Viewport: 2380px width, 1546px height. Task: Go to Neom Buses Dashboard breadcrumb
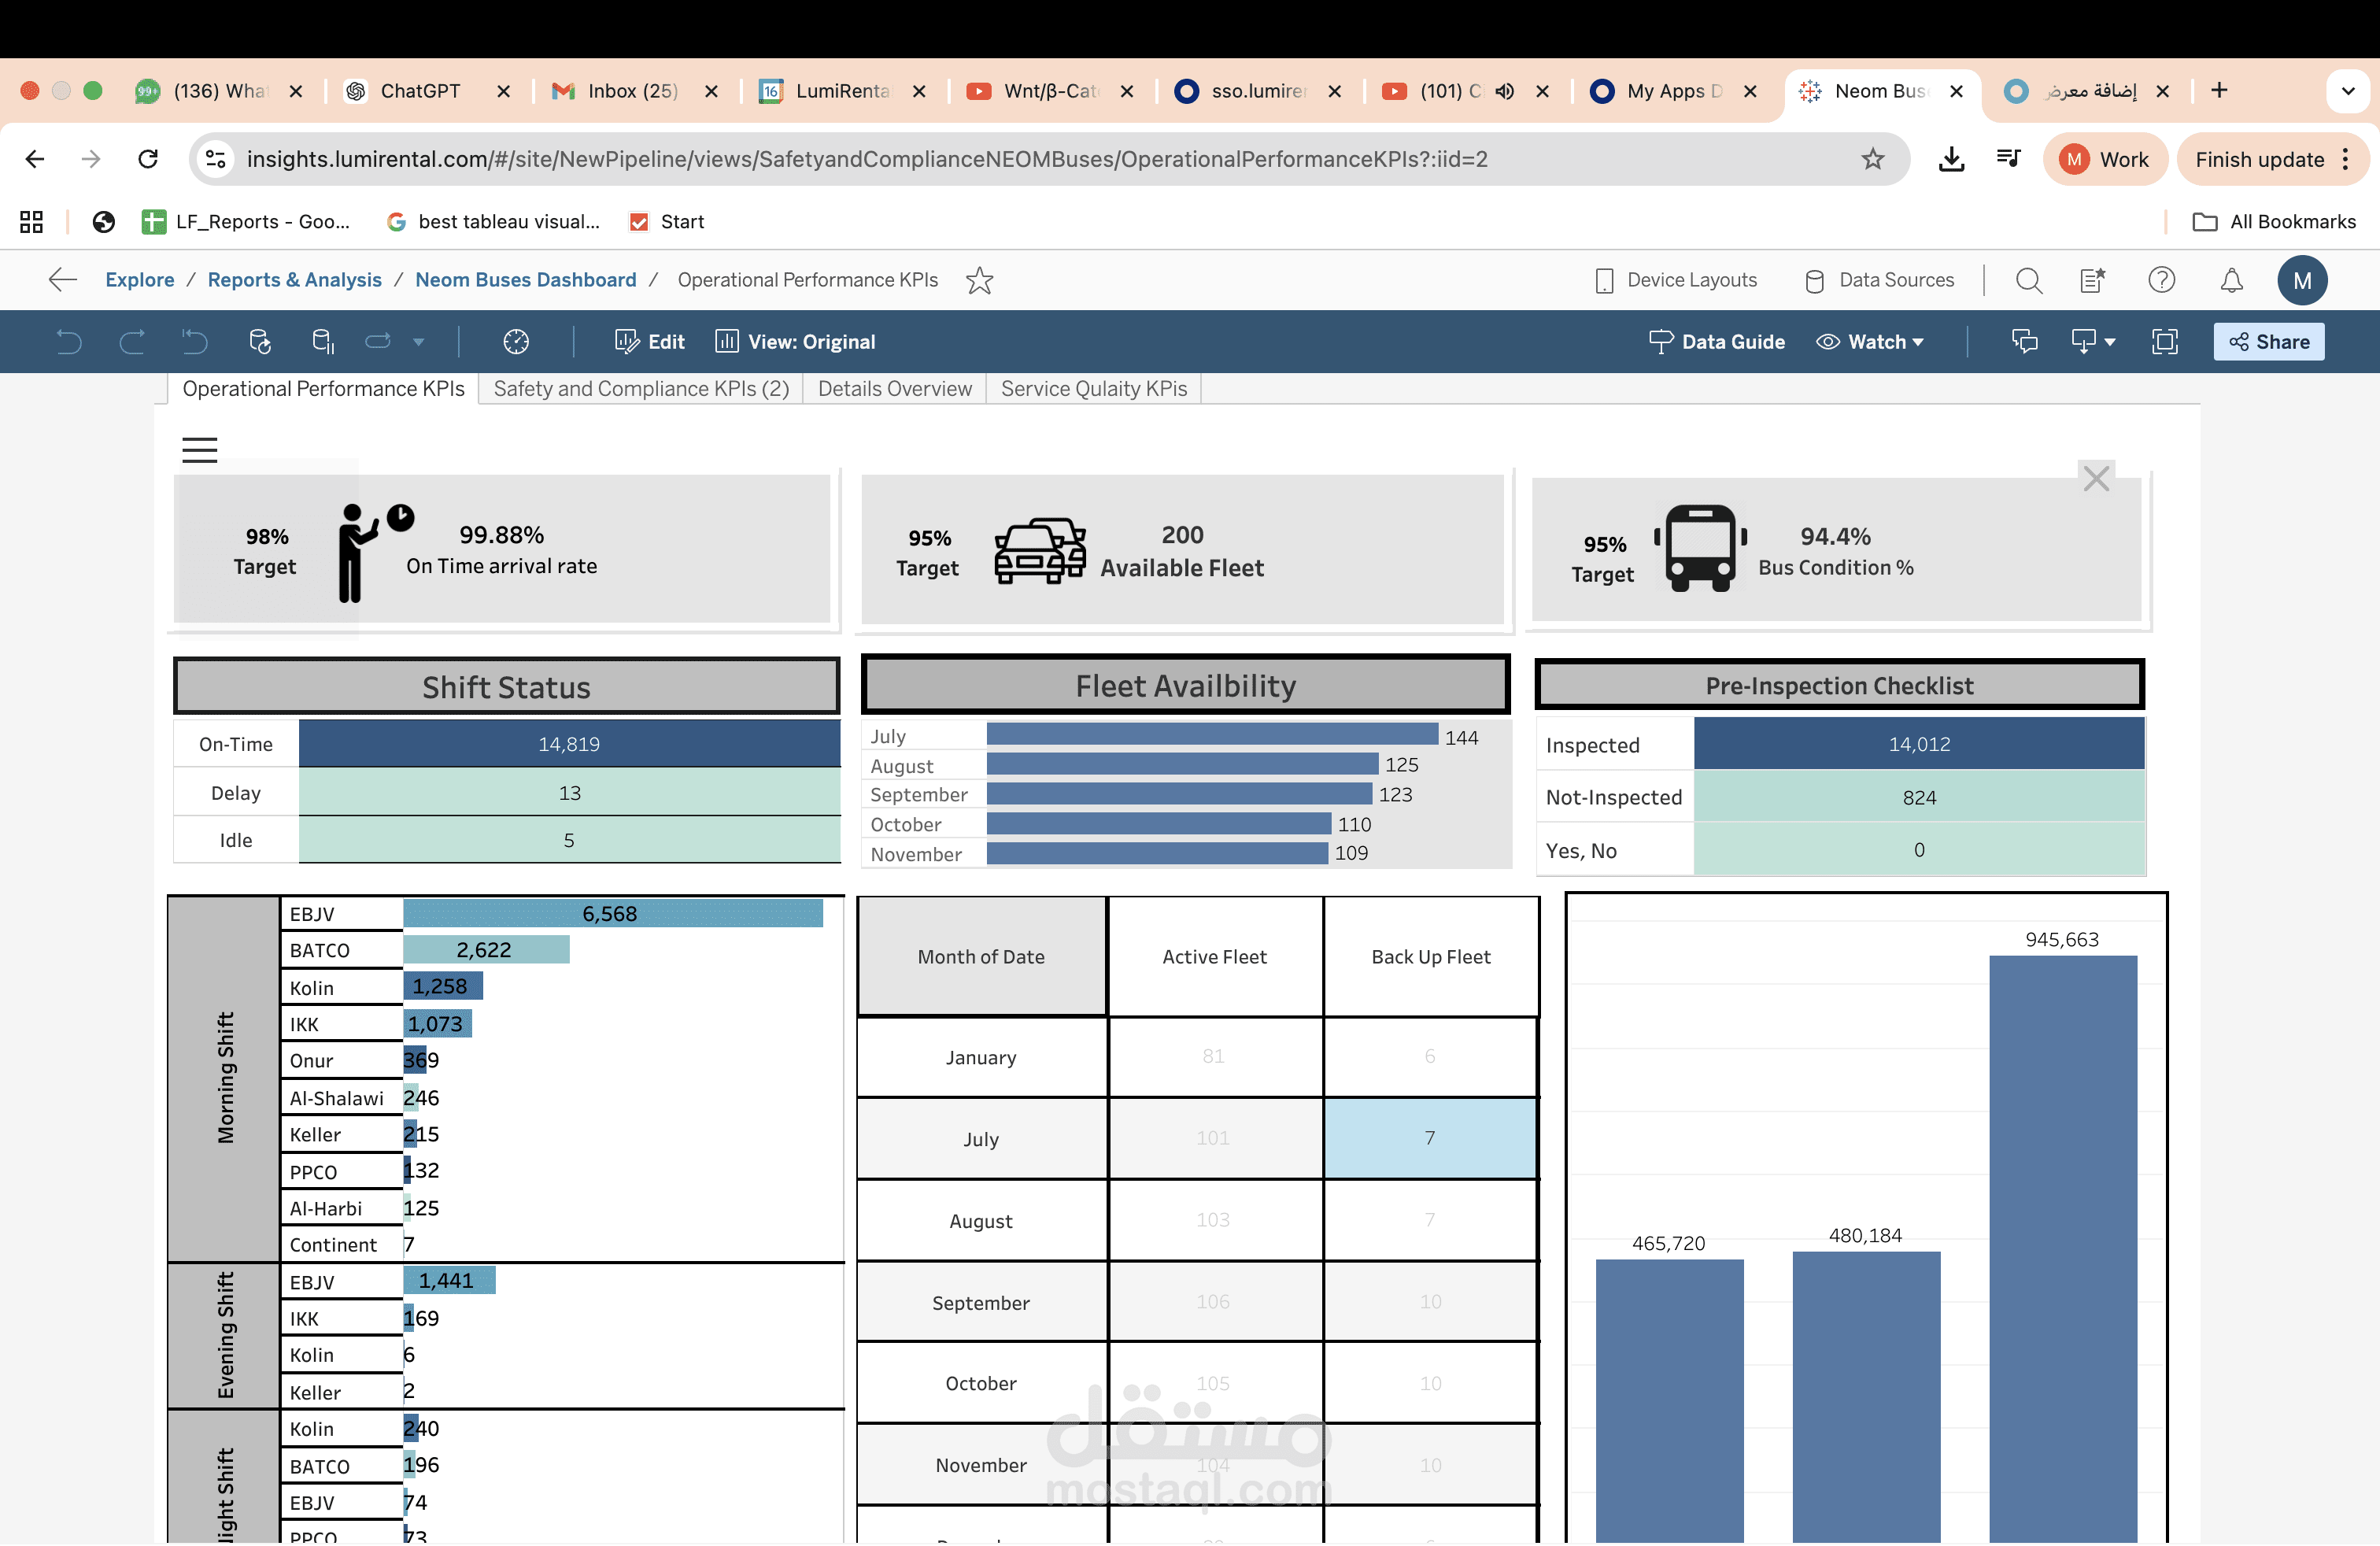click(x=525, y=280)
